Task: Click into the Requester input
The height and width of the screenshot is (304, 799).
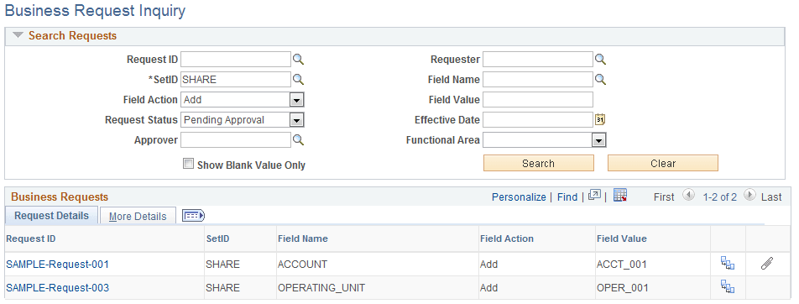Action: [x=538, y=60]
